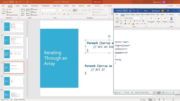Open PowerPoint Design tab
This screenshot has width=180, height=101.
[25, 6]
